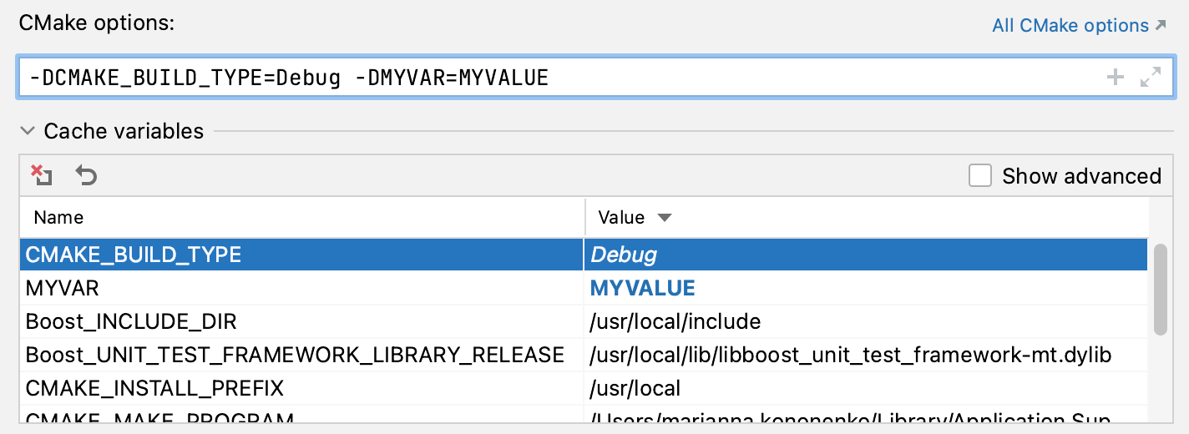Select the CMAKE_BUILD_TYPE row
This screenshot has width=1189, height=434.
[584, 255]
